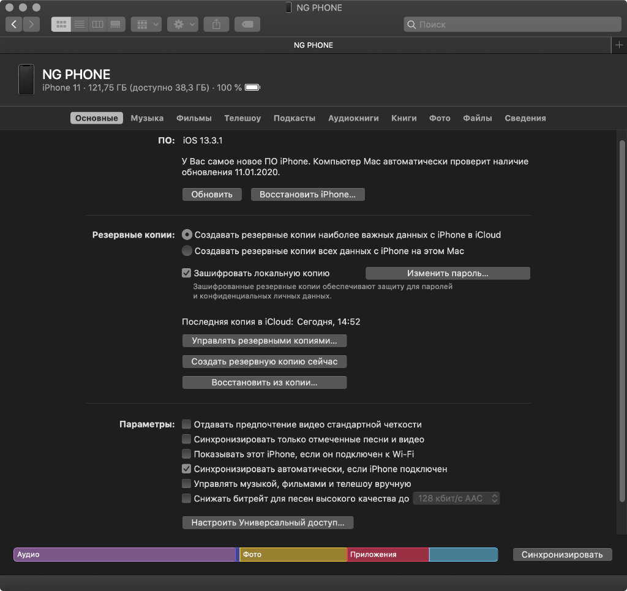The image size is (627, 591).
Task: Go back with the left chevron button
Action: click(14, 24)
